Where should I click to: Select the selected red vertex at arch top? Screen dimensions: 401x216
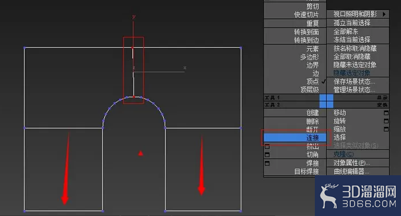[134, 97]
